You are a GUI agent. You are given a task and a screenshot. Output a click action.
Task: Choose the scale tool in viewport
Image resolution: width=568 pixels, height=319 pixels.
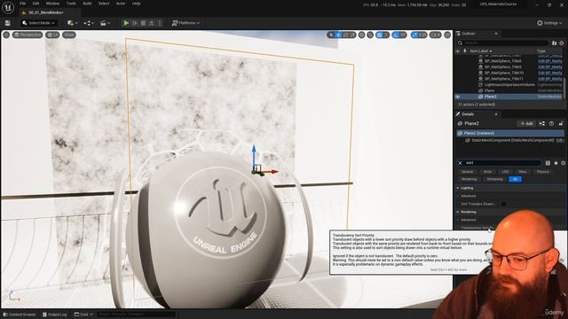[352, 35]
